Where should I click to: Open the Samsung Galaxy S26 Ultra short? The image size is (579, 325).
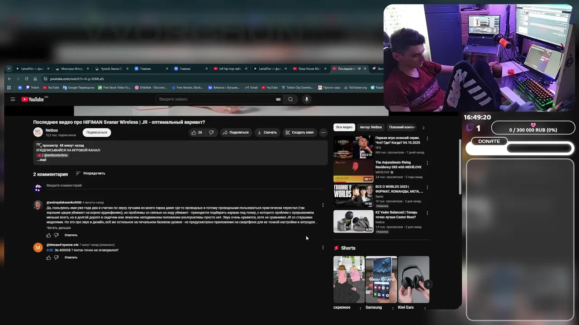(x=381, y=279)
